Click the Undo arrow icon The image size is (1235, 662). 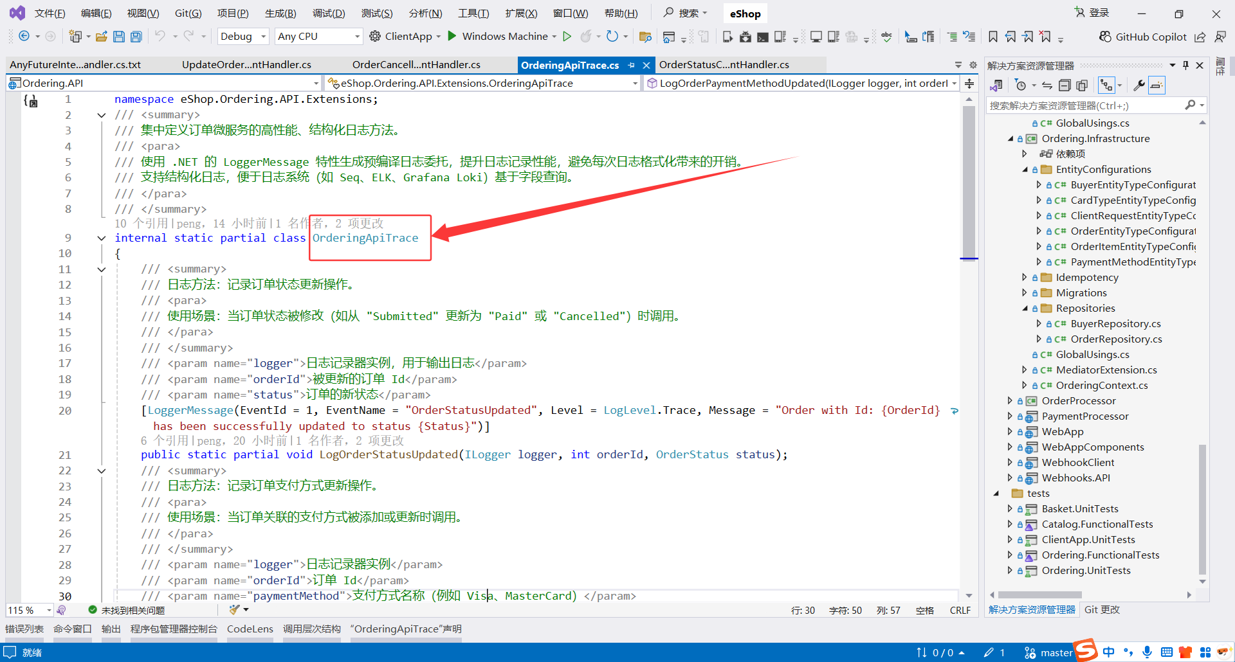pos(160,37)
